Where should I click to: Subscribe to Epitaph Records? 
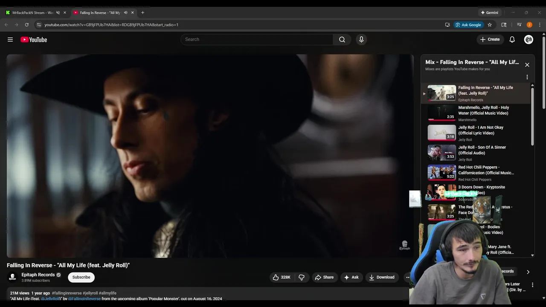(81, 277)
